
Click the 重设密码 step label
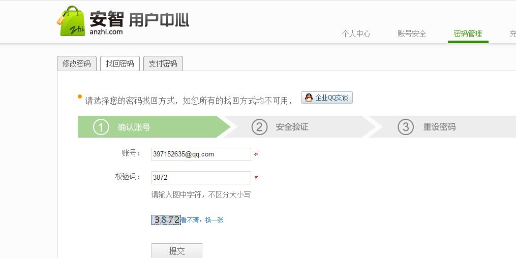click(x=439, y=127)
